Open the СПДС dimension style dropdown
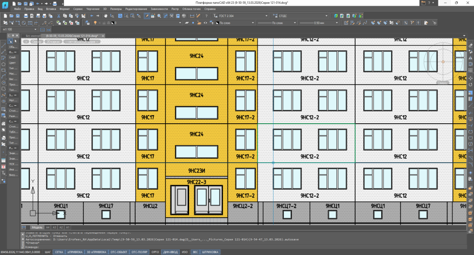474x255 pixels. click(327, 16)
